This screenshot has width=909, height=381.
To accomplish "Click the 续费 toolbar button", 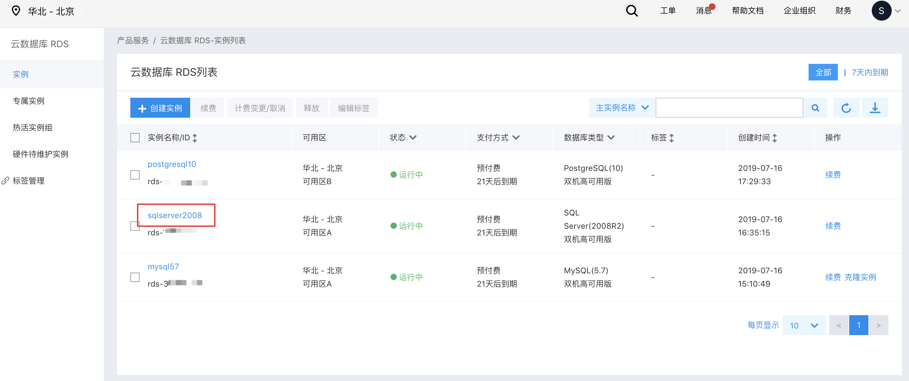I will pos(208,108).
